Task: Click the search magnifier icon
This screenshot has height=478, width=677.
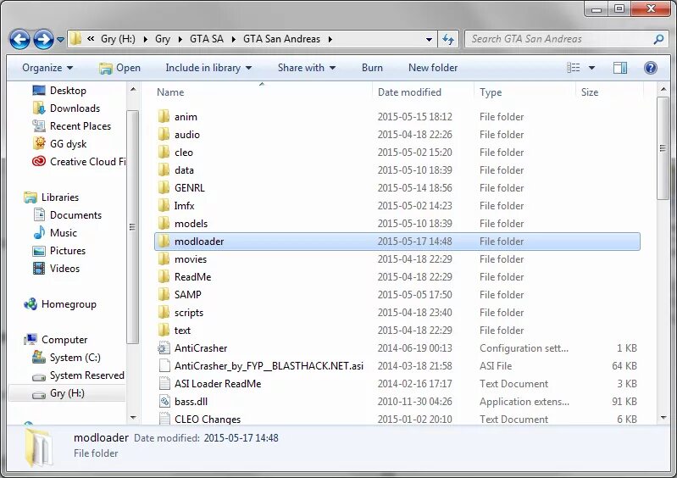Action: 658,39
